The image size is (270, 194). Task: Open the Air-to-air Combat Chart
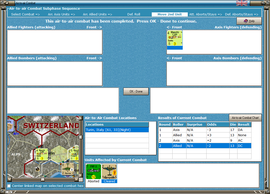(x=245, y=118)
